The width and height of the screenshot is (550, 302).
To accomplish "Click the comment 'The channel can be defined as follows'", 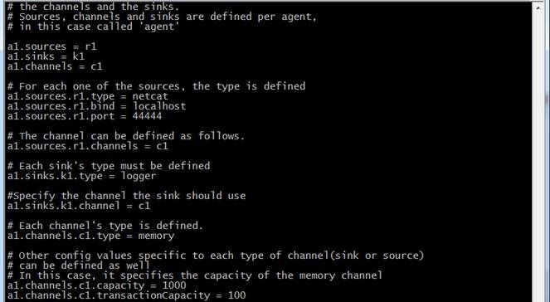I will [x=132, y=136].
